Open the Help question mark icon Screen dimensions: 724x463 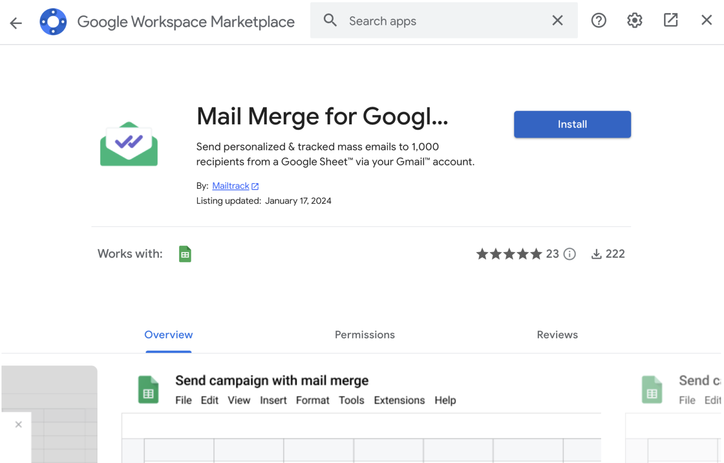pos(598,20)
